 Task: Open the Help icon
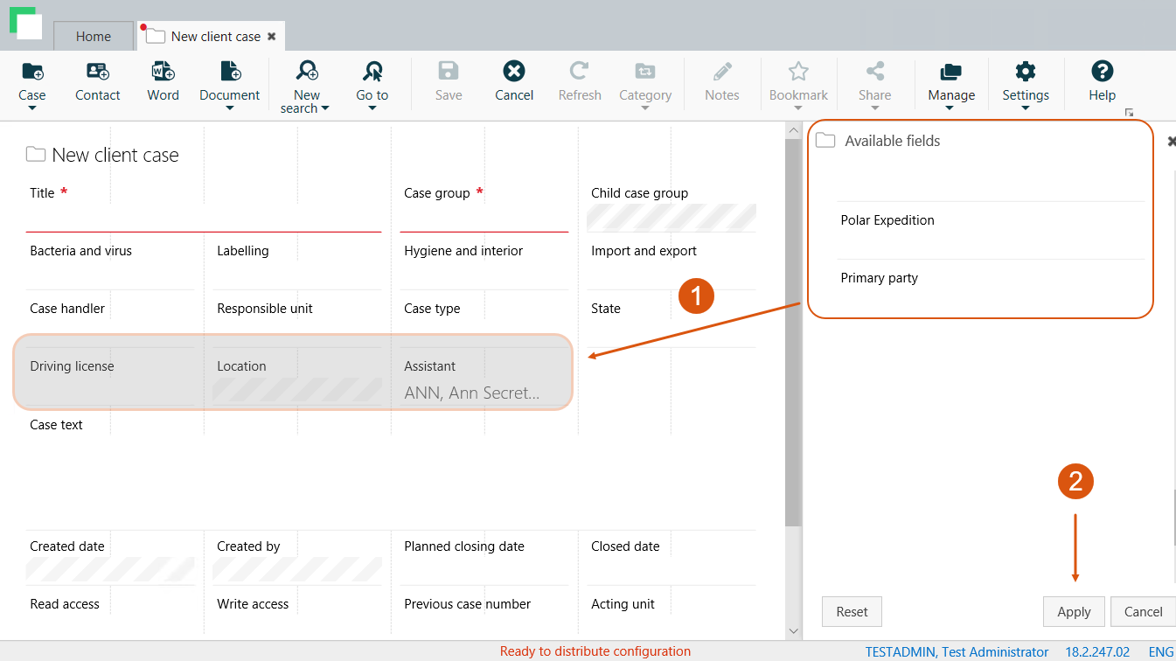pos(1102,73)
